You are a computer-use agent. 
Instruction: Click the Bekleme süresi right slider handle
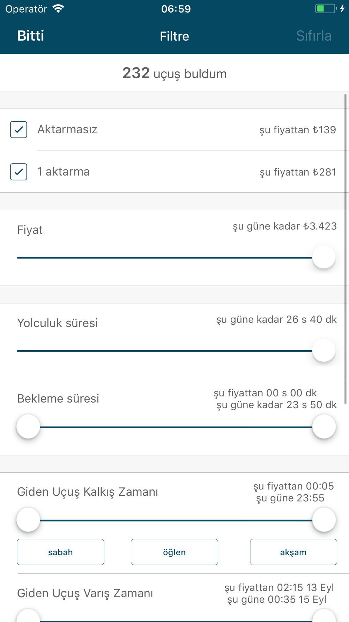coord(324,426)
